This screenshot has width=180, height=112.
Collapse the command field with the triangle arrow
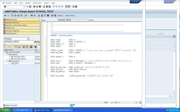[27, 7]
